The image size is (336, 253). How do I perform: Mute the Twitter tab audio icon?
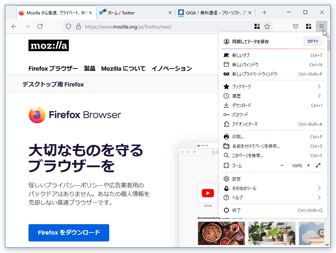[x=105, y=10]
